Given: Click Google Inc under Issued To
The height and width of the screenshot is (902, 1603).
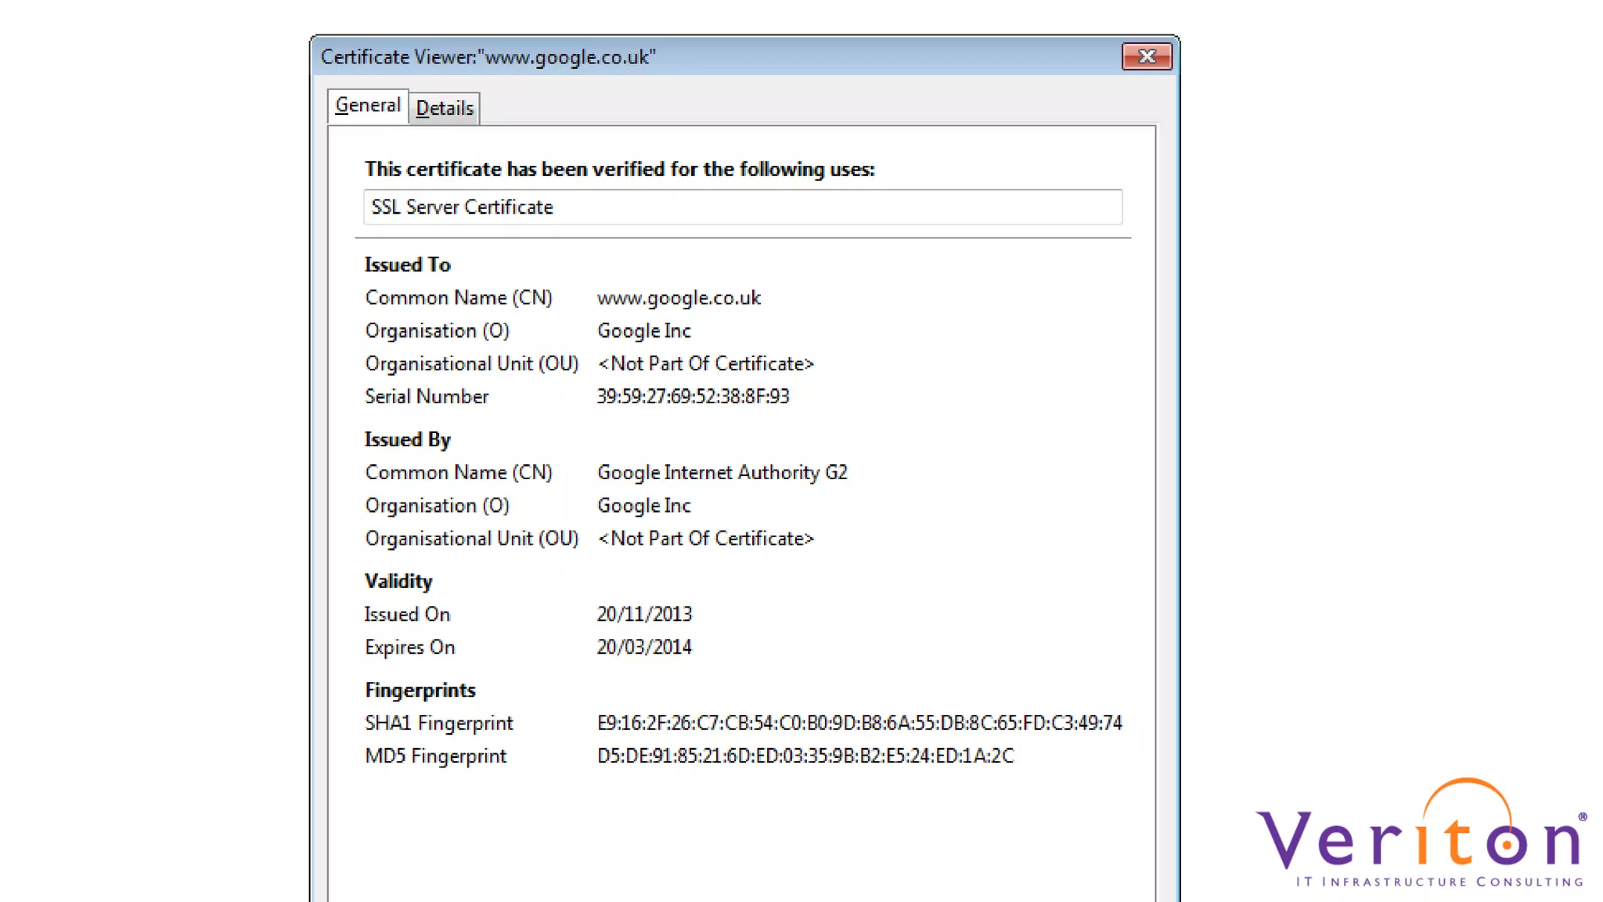Looking at the screenshot, I should pyautogui.click(x=643, y=330).
